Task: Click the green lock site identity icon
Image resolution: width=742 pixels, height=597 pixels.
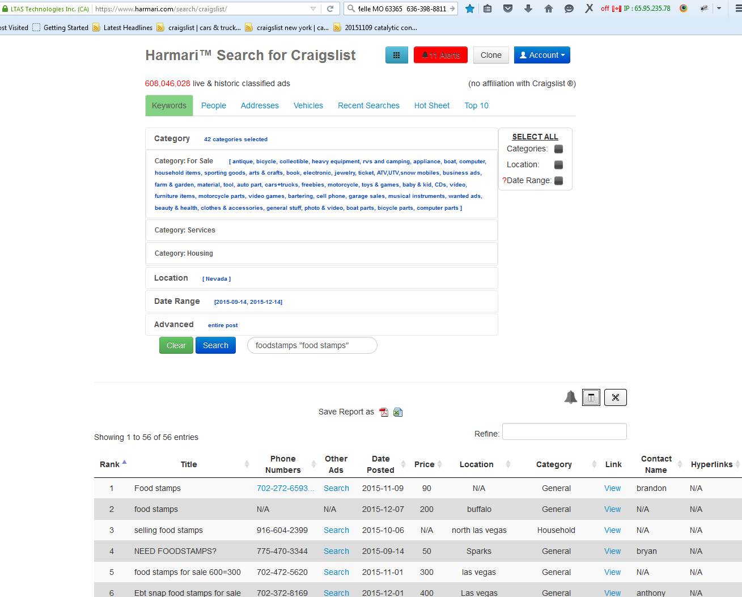Action: coord(5,9)
